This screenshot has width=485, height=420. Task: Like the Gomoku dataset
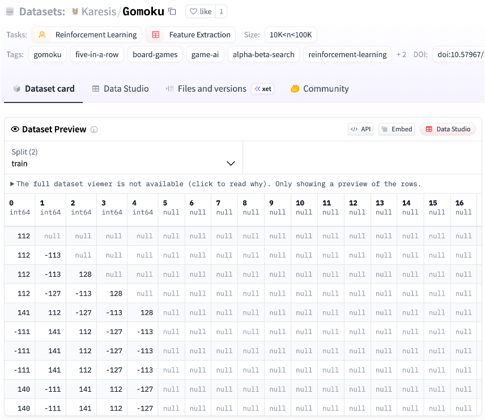tap(201, 11)
